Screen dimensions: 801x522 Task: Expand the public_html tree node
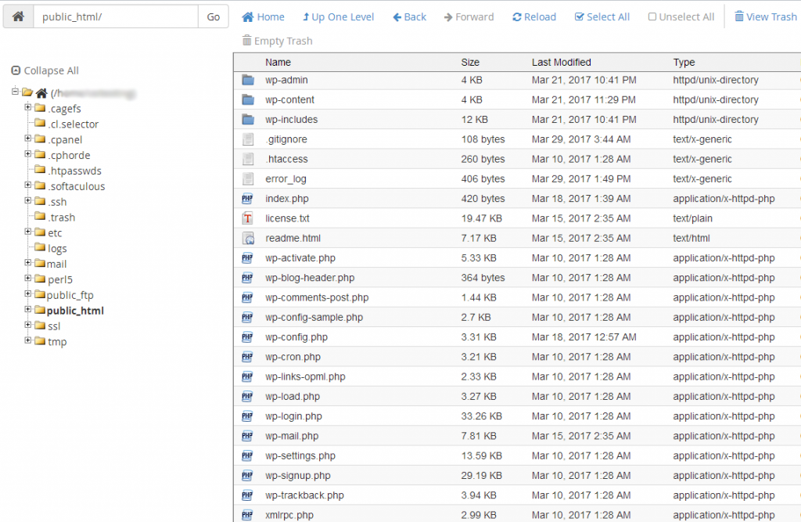coord(28,309)
